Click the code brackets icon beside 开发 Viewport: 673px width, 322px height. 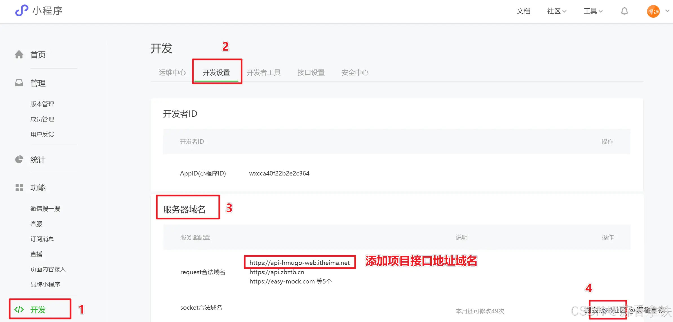coord(19,310)
